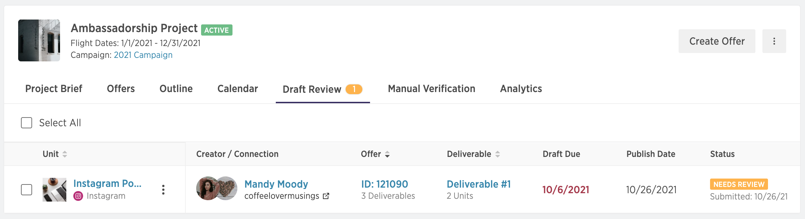Open the 2021 Campaign link

coord(143,55)
